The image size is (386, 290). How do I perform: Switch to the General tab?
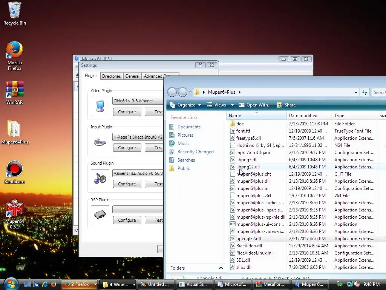tap(132, 76)
